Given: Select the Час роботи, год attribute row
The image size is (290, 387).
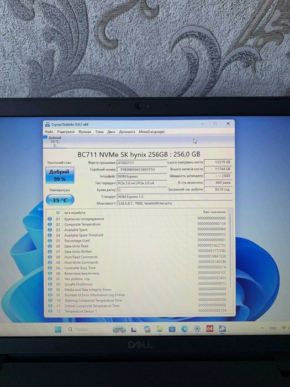Looking at the screenshot, I should coord(137,279).
